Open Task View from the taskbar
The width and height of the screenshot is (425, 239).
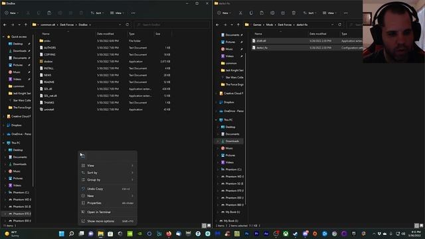81,234
